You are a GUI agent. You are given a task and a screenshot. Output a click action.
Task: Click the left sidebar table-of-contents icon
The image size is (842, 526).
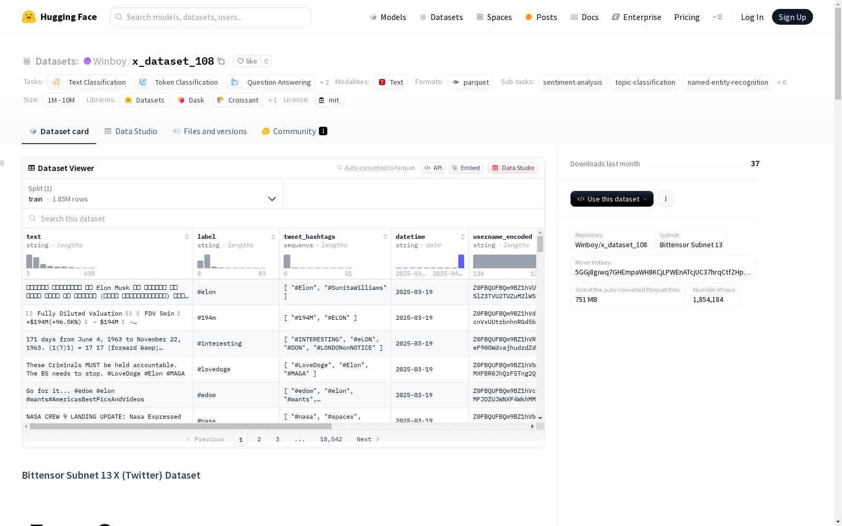tap(3, 163)
